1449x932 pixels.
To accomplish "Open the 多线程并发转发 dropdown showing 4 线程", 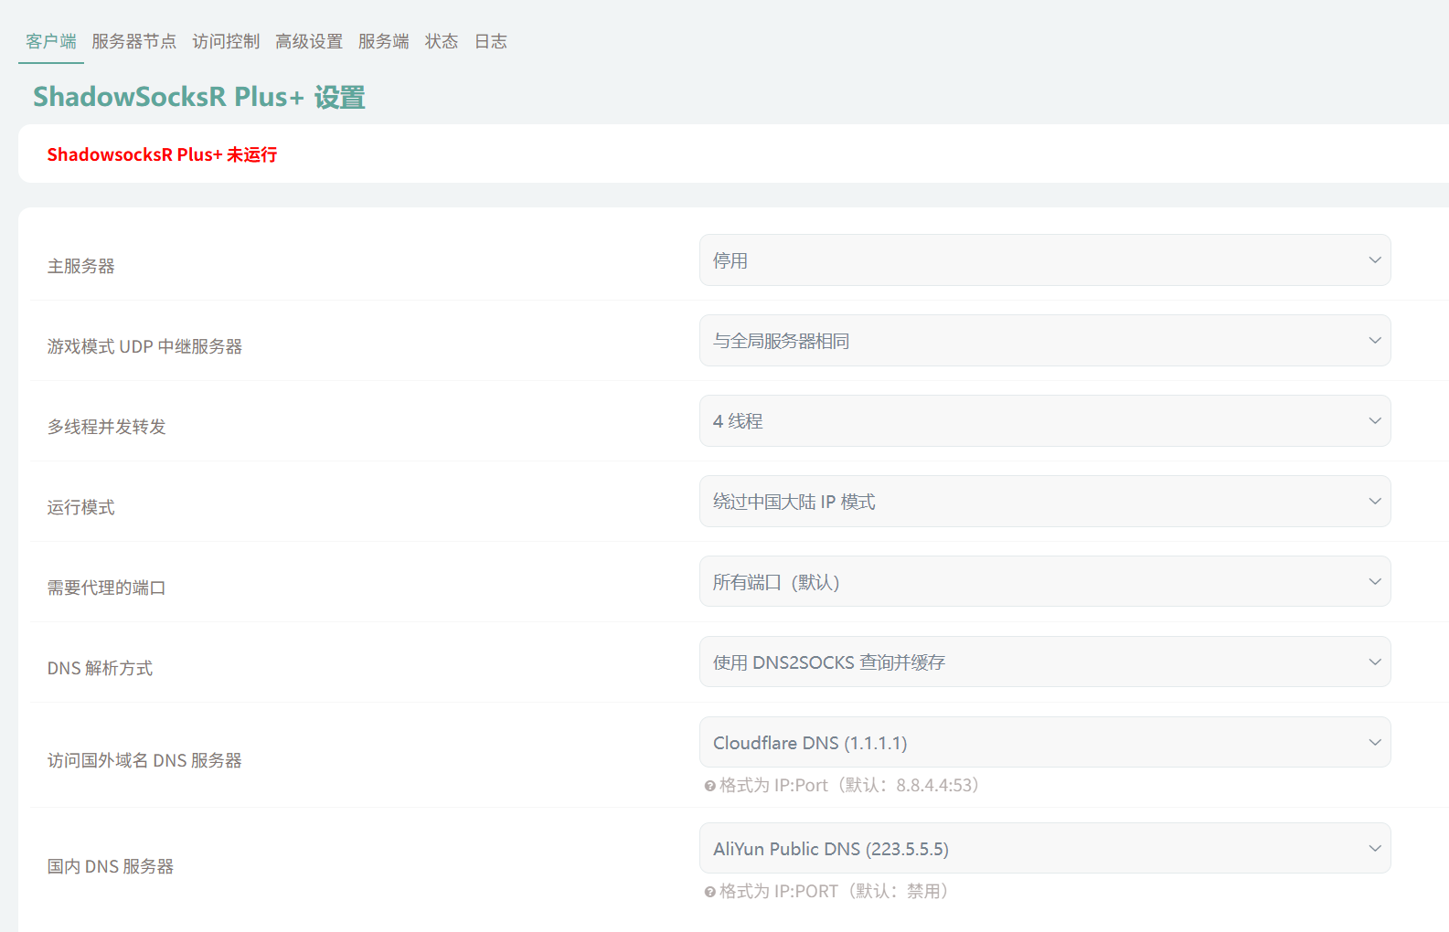I will pyautogui.click(x=1045, y=421).
